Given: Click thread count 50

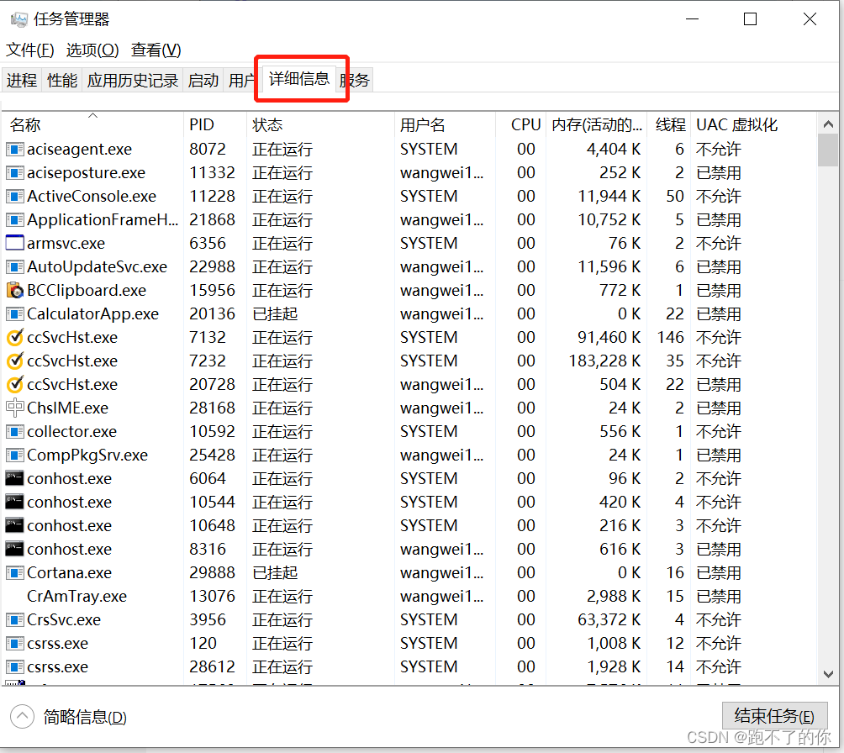Looking at the screenshot, I should click(675, 197).
